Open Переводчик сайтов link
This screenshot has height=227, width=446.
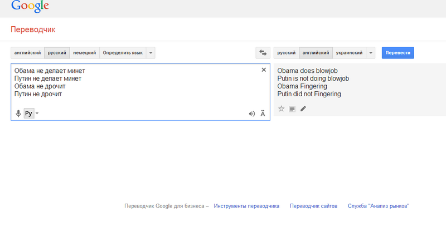point(313,206)
